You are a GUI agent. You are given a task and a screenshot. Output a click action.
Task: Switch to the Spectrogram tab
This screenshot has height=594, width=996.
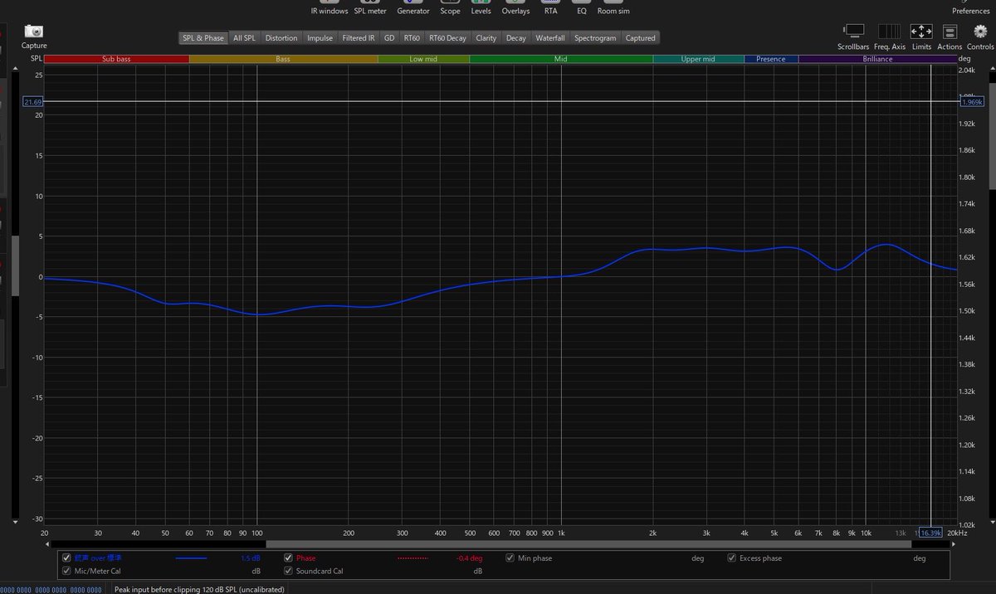tap(595, 38)
